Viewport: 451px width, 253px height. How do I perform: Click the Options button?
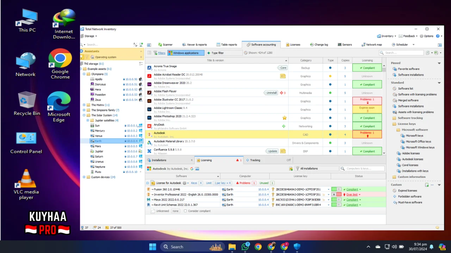tap(427, 36)
